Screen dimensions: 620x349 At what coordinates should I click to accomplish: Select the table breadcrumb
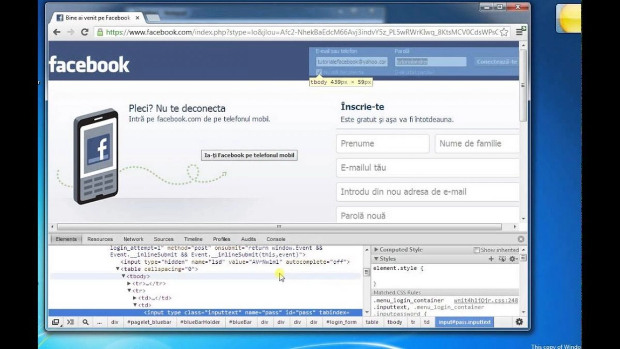pos(371,322)
